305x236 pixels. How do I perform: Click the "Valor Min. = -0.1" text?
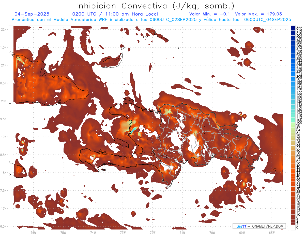[x=209, y=14]
